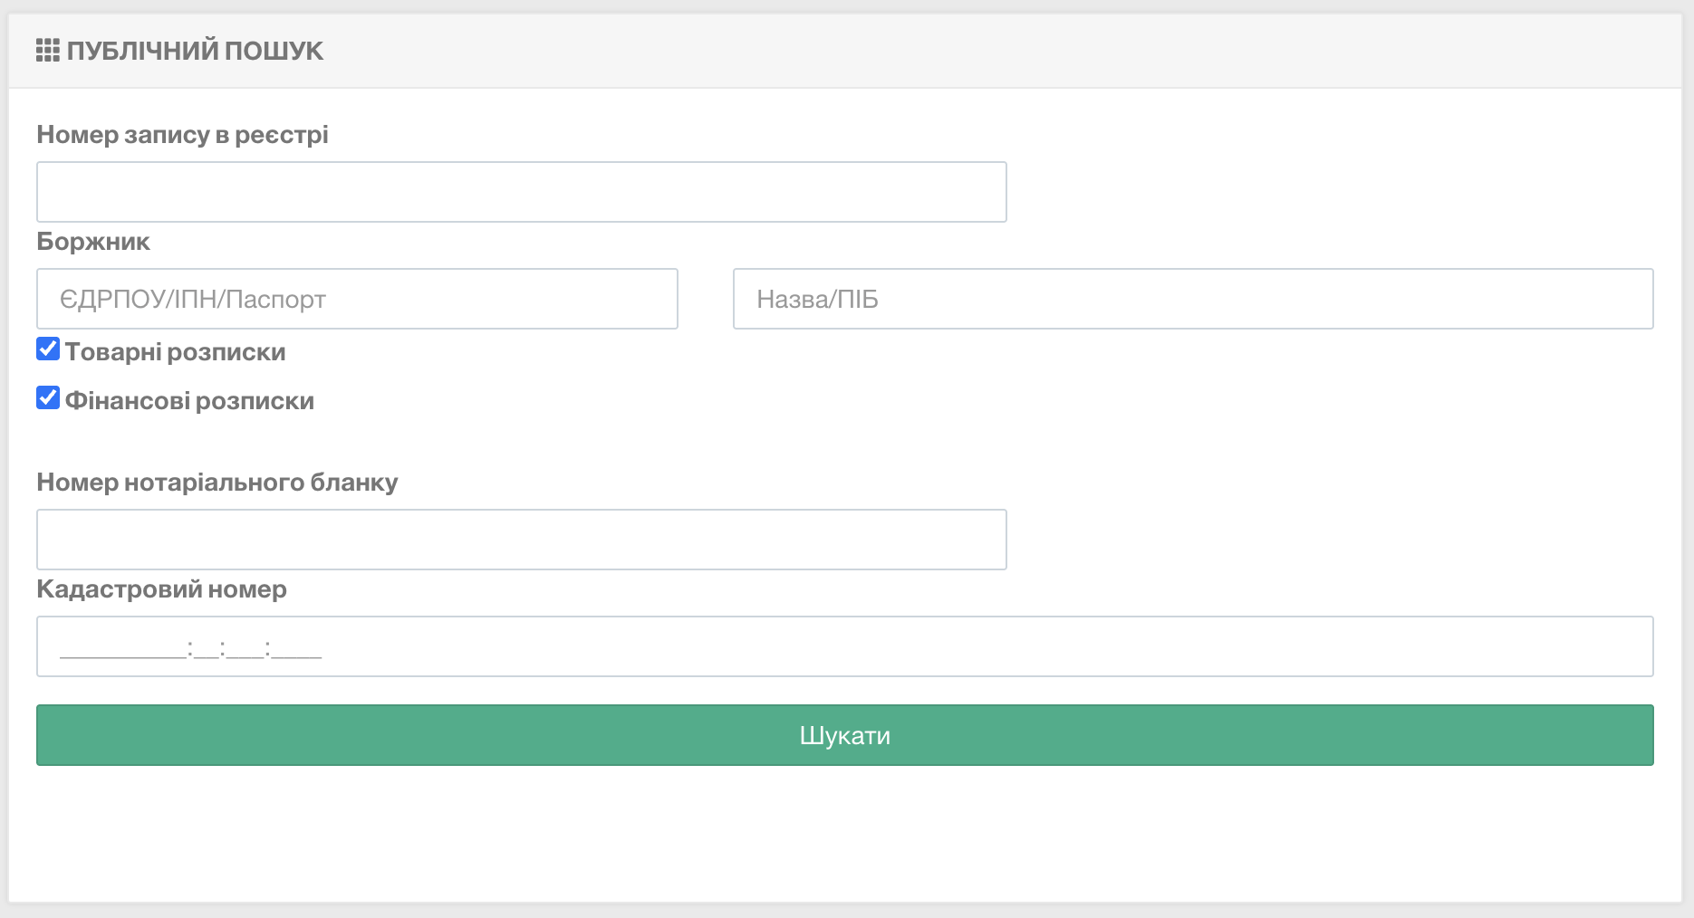Click the Номер нотаріального бланку label
This screenshot has width=1694, height=918.
click(217, 483)
